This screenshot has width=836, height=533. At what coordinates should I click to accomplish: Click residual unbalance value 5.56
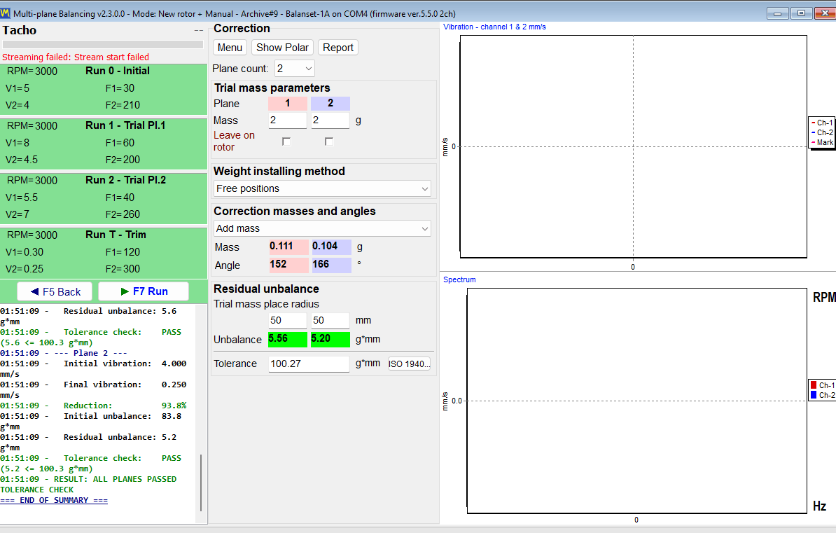pos(287,339)
